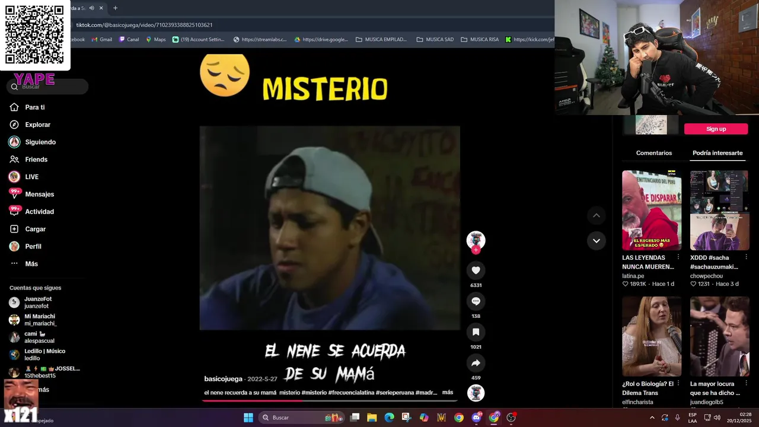The height and width of the screenshot is (427, 759).
Task: Open options menu for ¿Rol o Biología? video
Action: 678,384
